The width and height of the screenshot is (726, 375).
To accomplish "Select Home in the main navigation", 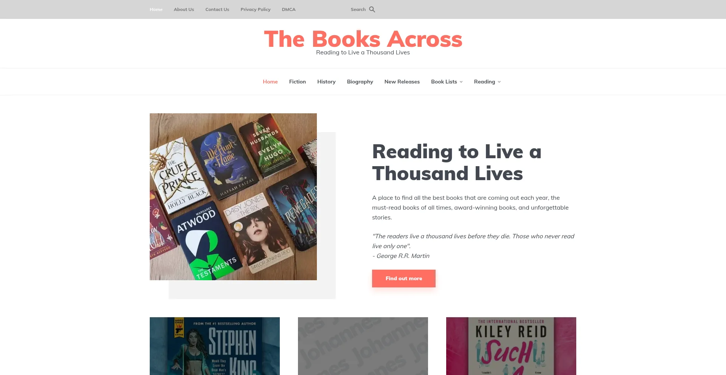I will coord(270,82).
